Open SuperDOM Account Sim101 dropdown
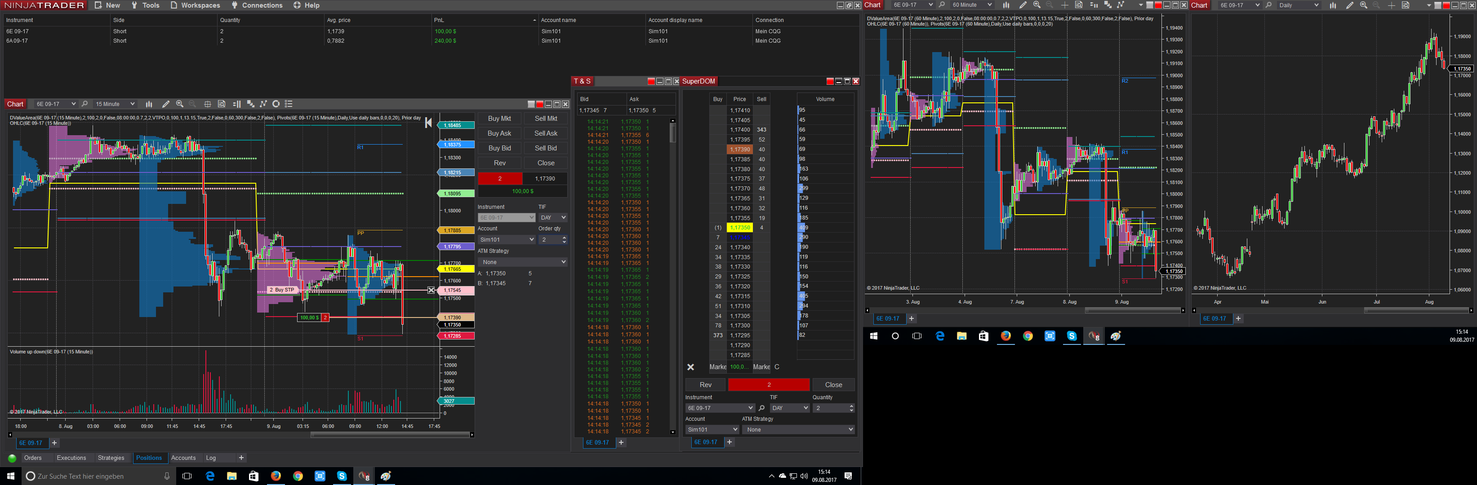The width and height of the screenshot is (1477, 485). tap(712, 429)
